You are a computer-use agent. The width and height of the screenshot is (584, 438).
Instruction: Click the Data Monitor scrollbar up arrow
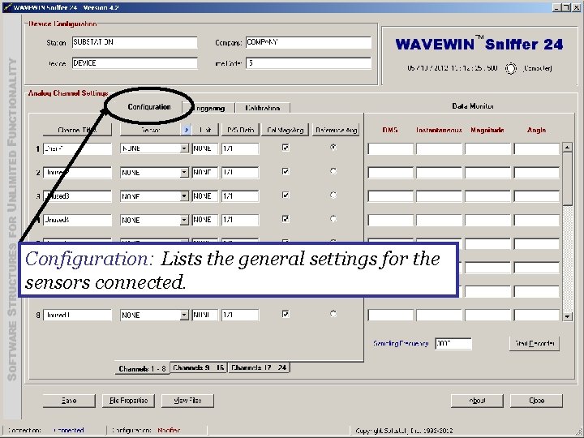(x=567, y=147)
